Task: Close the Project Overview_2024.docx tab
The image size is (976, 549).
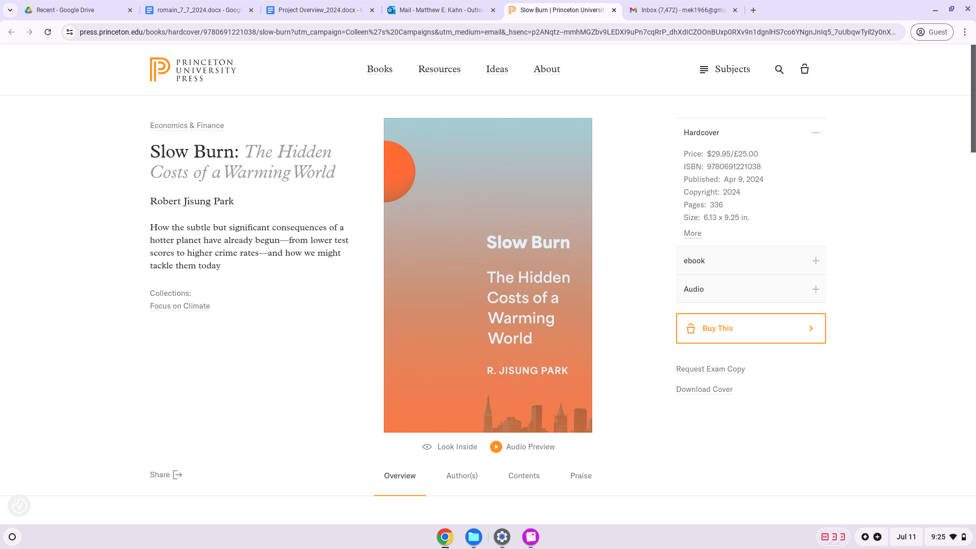Action: click(x=372, y=10)
